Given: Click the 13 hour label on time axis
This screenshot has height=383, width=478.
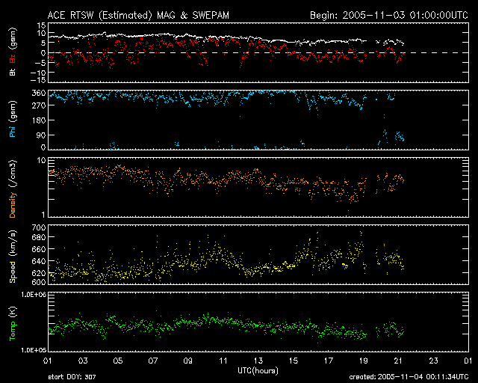Looking at the screenshot, I should (258, 361).
